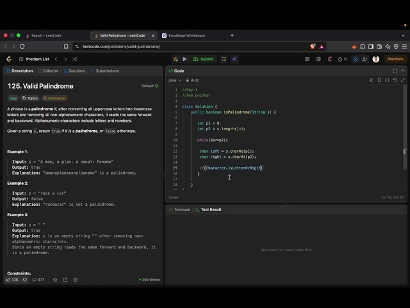Screen dimensions: 410x308
Task: Star the problem as favorite
Action: [x=55, y=280]
